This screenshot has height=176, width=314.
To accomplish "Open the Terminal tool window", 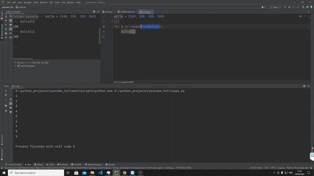I will pos(76,165).
